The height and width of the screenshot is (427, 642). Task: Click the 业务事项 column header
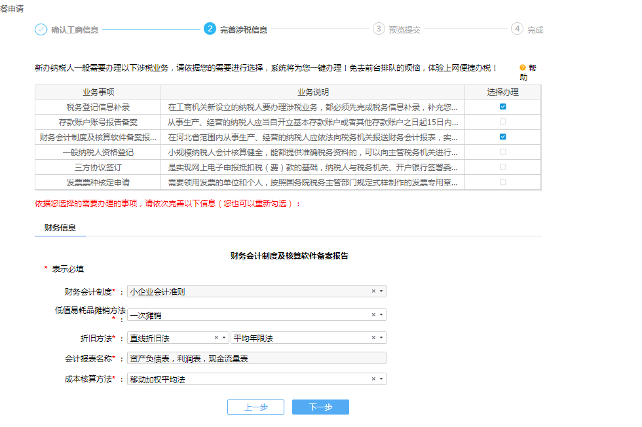coord(98,92)
